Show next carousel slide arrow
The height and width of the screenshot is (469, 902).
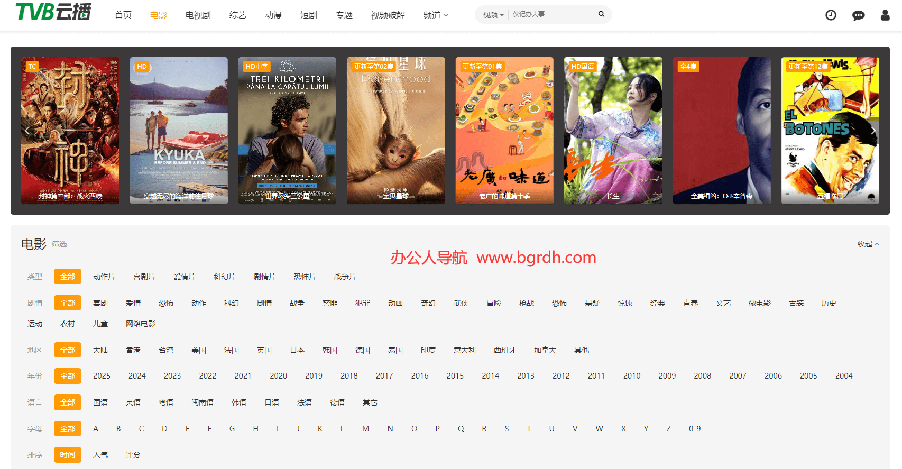[873, 131]
